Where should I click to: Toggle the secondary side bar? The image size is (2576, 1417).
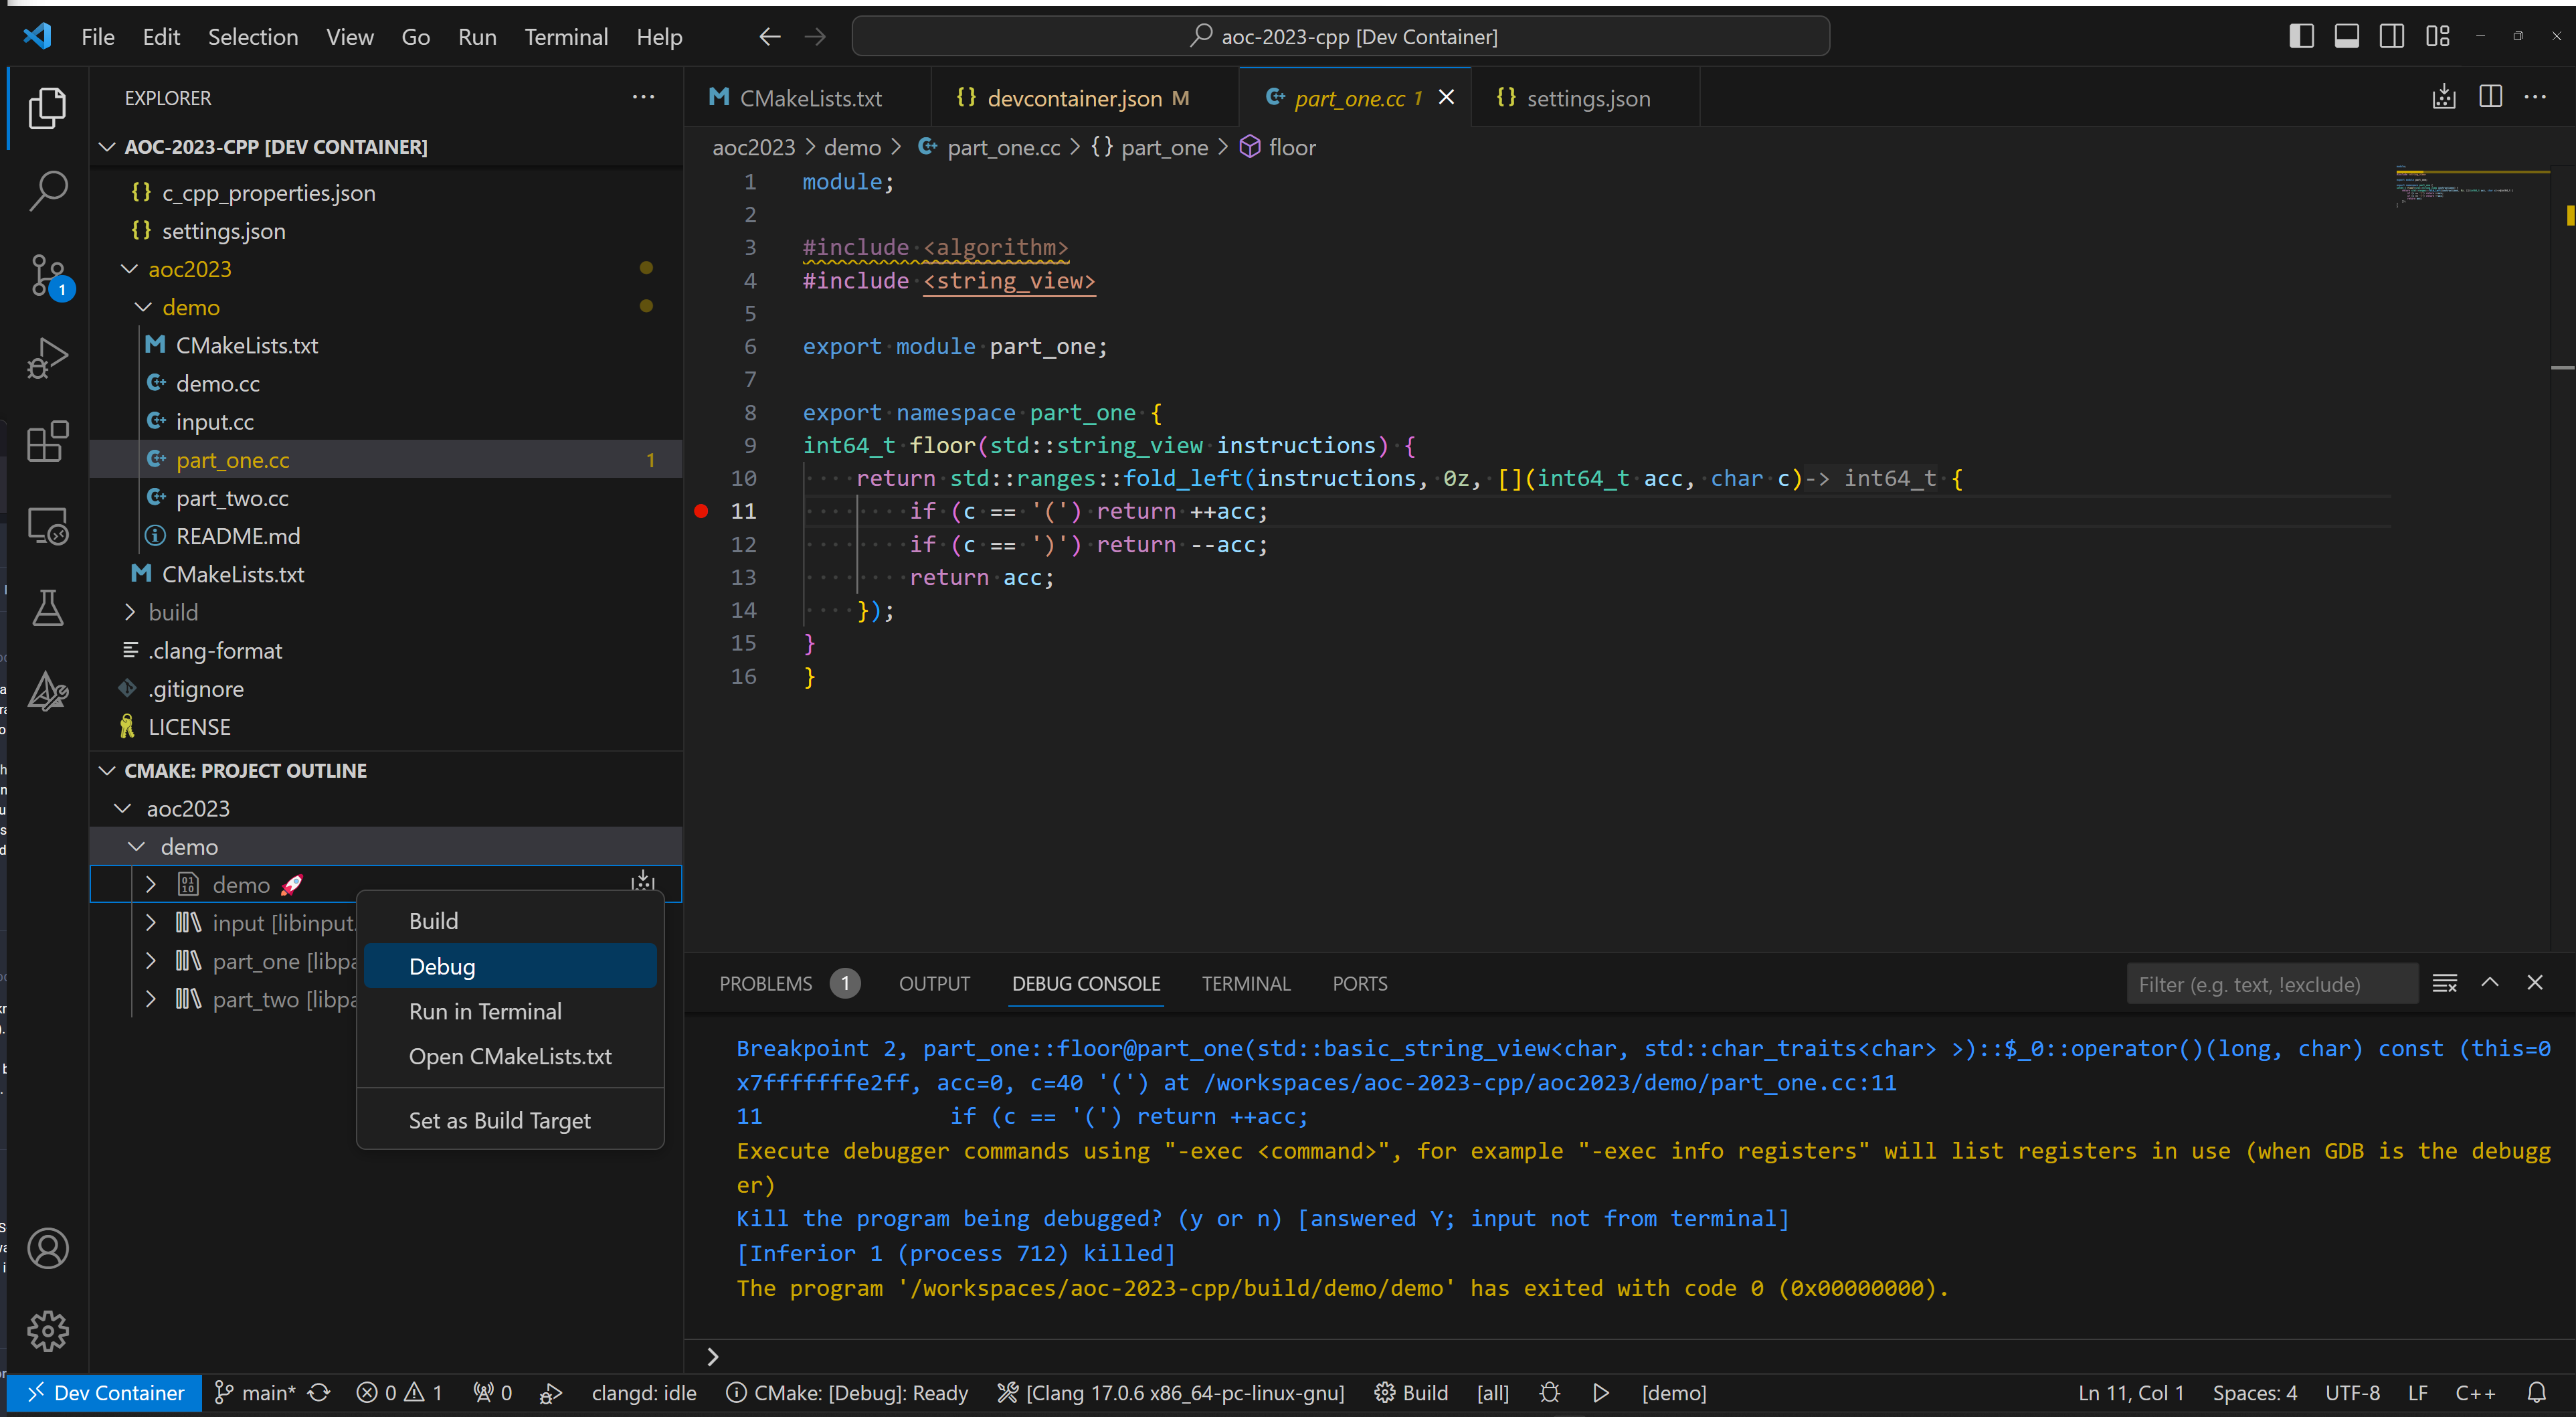(x=2391, y=35)
